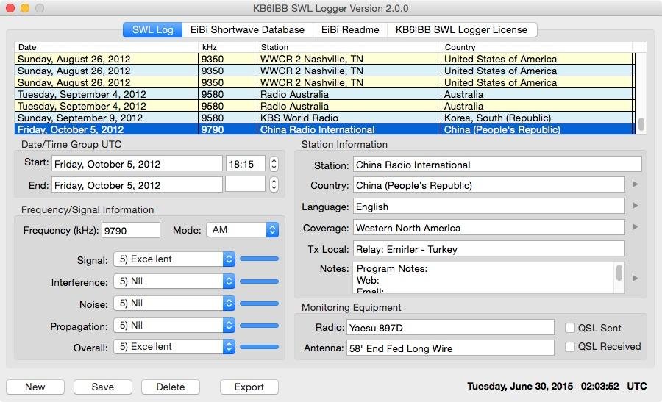Click the Overall level bar

click(x=259, y=347)
